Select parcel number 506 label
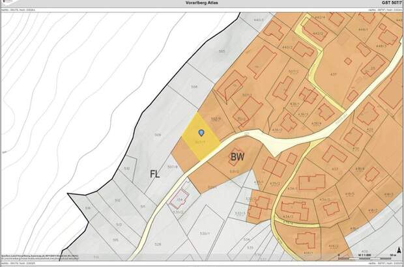The image size is (404, 267). [x=194, y=87]
